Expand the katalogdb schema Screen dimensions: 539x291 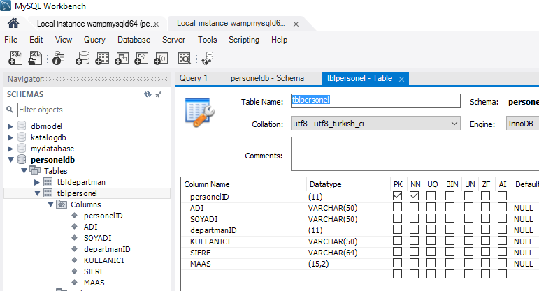10,137
